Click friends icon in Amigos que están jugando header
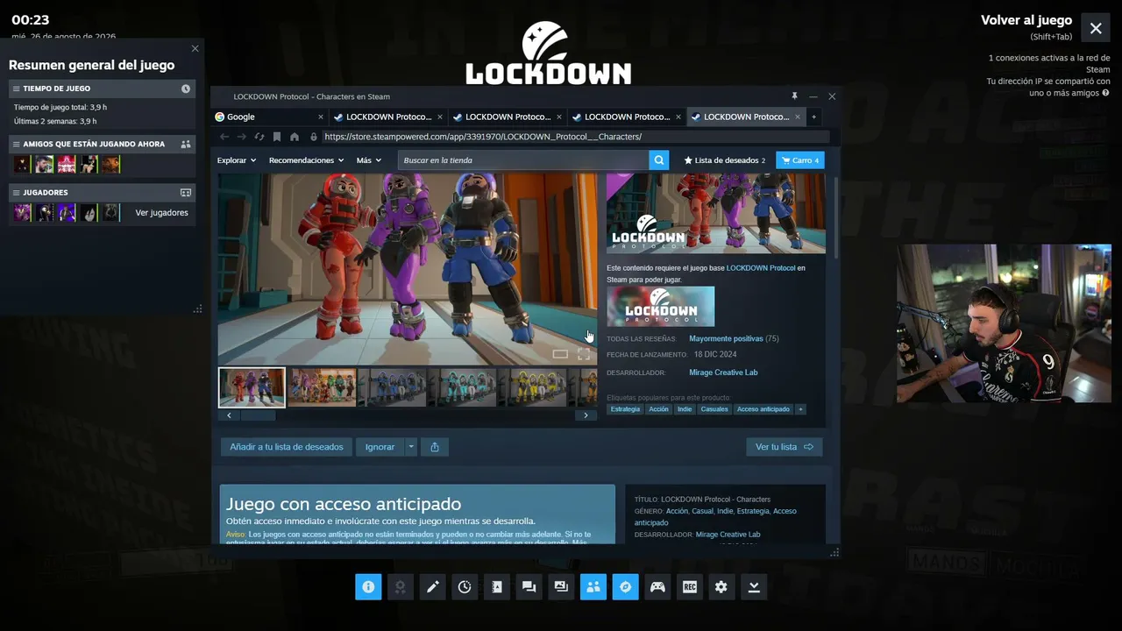The width and height of the screenshot is (1122, 631). click(186, 144)
